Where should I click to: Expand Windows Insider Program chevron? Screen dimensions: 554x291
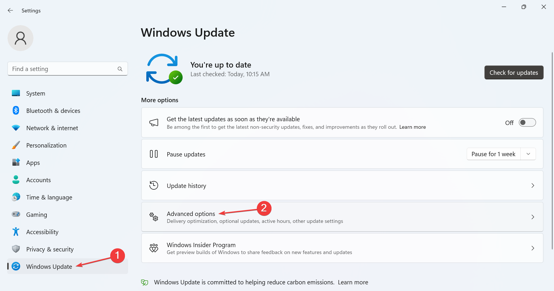[533, 248]
